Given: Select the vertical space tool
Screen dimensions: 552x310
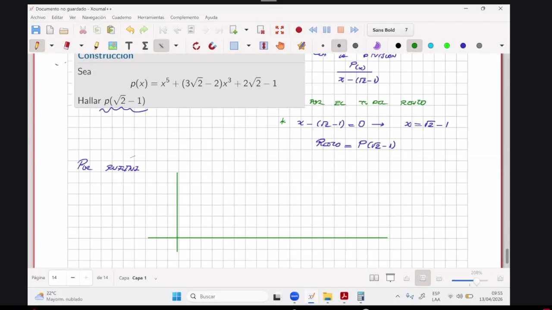Looking at the screenshot, I should [x=264, y=46].
